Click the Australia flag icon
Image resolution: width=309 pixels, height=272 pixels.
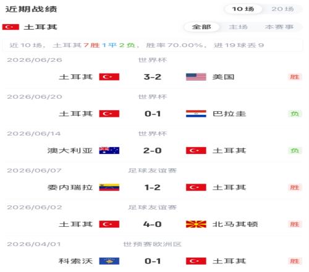(109, 151)
